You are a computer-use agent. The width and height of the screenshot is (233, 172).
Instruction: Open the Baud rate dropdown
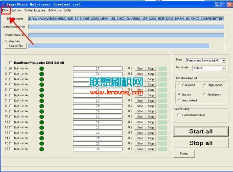224,68
